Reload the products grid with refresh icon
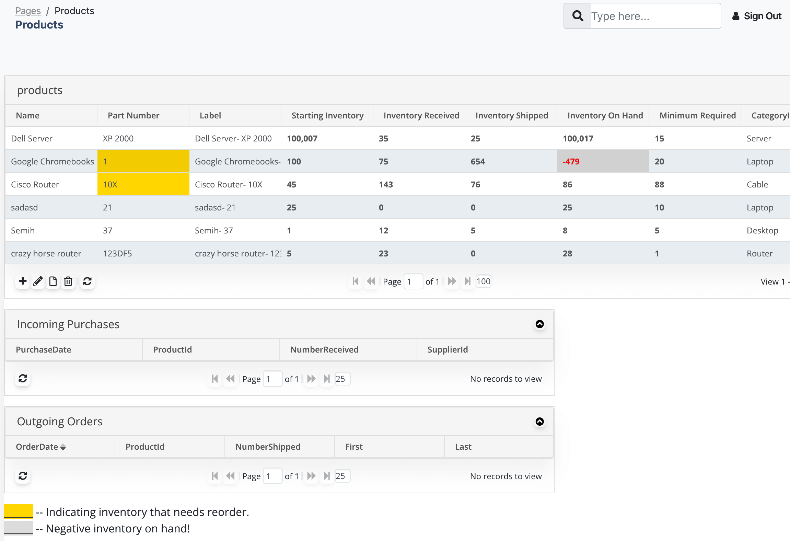Image resolution: width=790 pixels, height=541 pixels. point(87,281)
